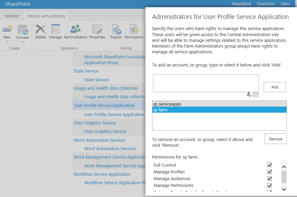Click the Check Names icon
This screenshot has width=297, height=197.
(249, 94)
